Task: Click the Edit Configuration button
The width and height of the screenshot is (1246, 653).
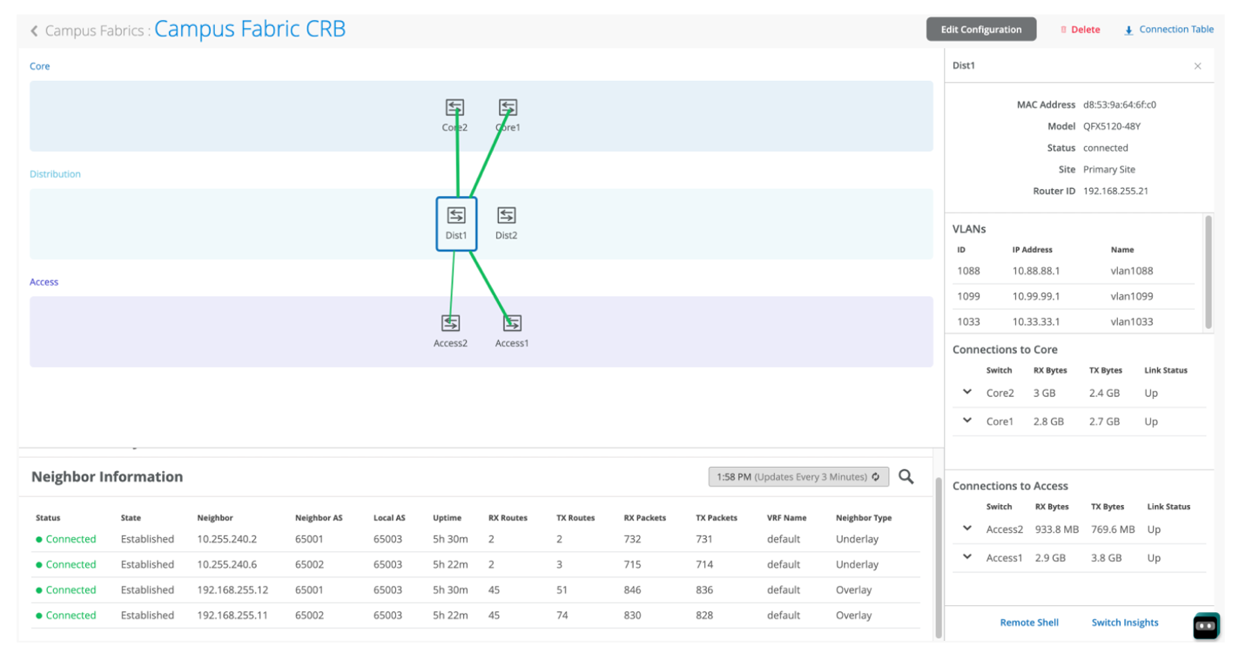Action: click(980, 30)
